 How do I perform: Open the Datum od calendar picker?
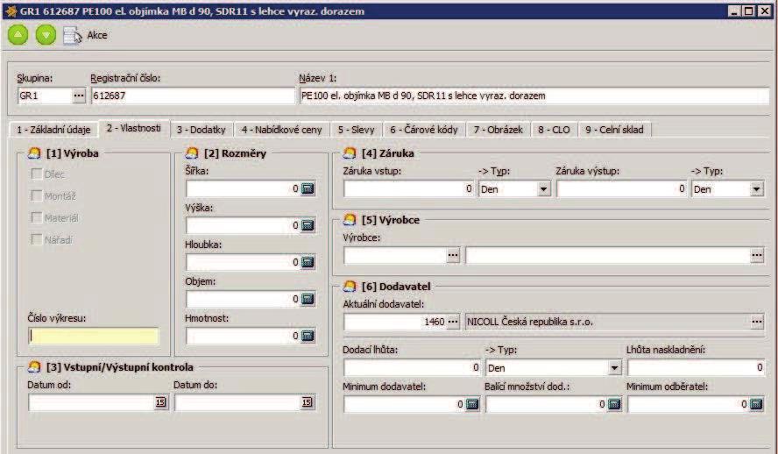coord(160,402)
